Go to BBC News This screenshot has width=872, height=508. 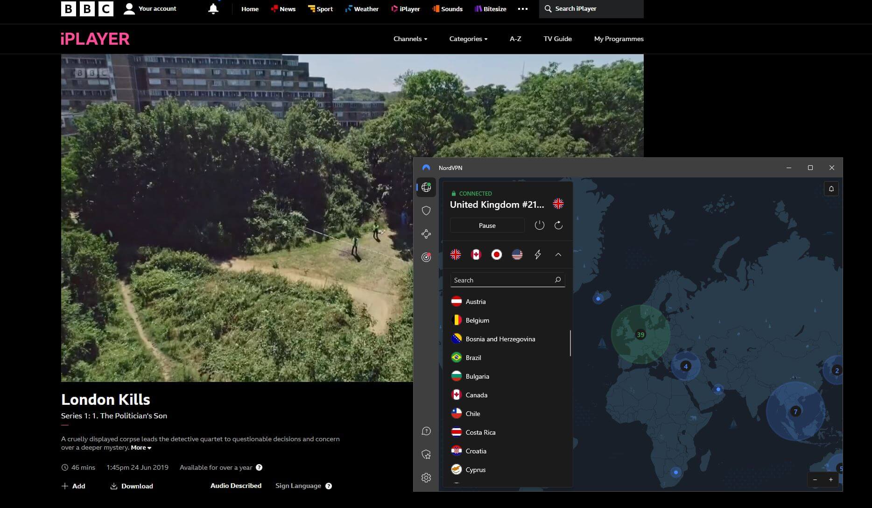pos(283,9)
